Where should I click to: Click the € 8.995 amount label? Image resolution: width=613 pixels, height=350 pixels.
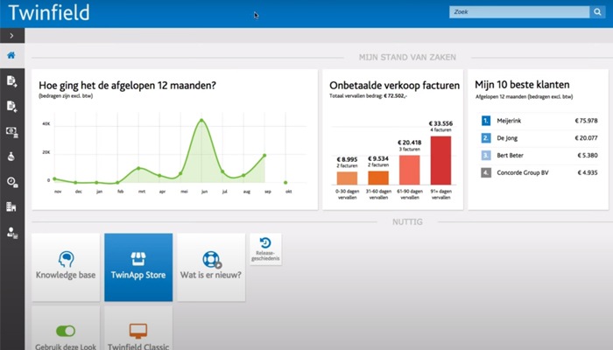[x=347, y=159]
